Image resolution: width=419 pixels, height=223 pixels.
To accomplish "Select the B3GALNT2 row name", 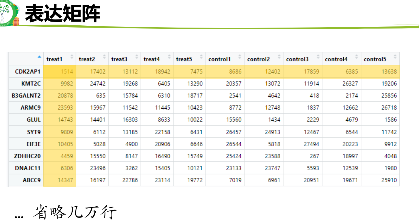I will [26, 96].
